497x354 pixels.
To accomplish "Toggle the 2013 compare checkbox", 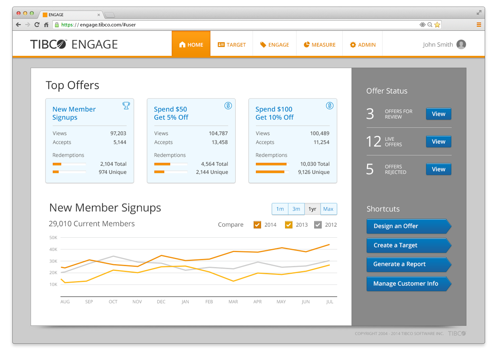I will click(289, 225).
